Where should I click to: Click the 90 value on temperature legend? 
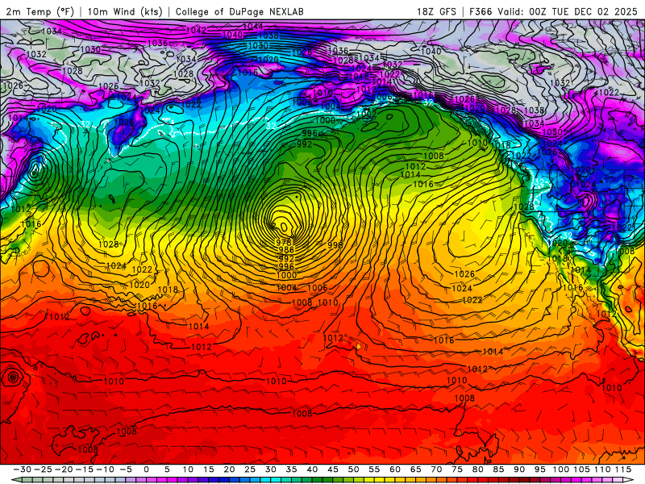(519, 469)
